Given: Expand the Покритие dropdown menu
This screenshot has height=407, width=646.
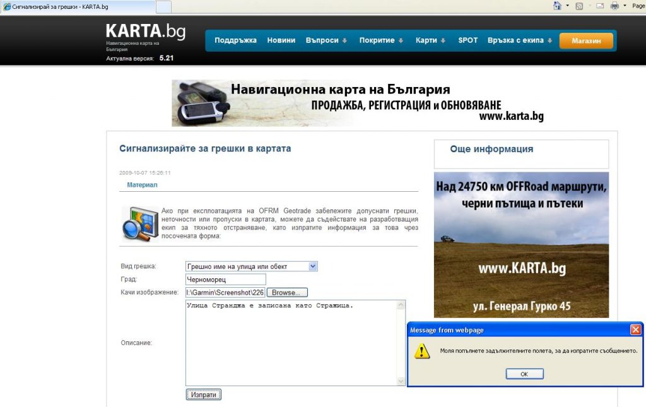Looking at the screenshot, I should (381, 40).
